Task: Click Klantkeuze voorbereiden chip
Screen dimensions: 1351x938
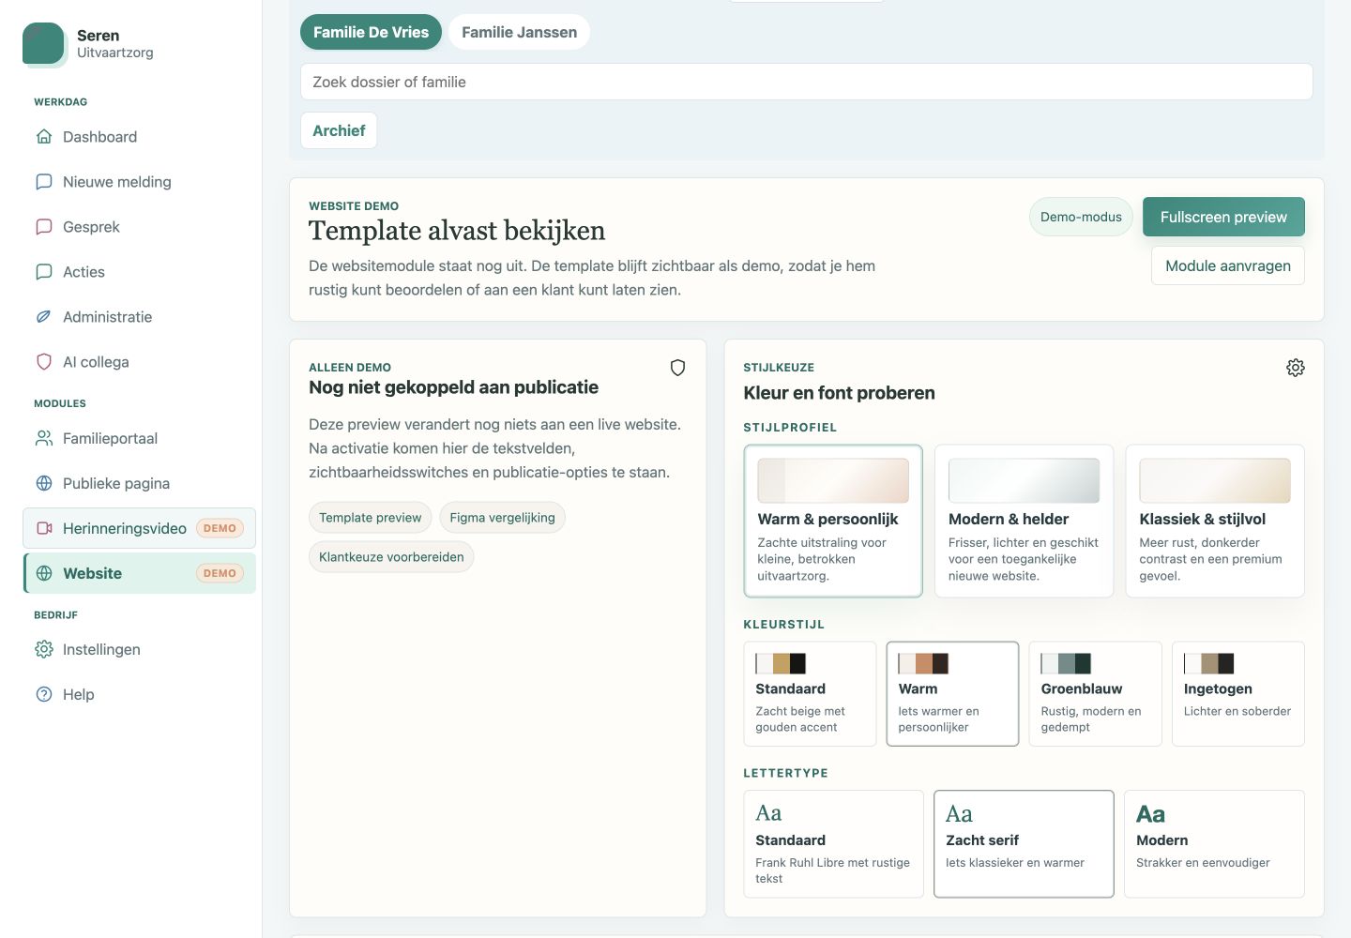Action: (391, 557)
